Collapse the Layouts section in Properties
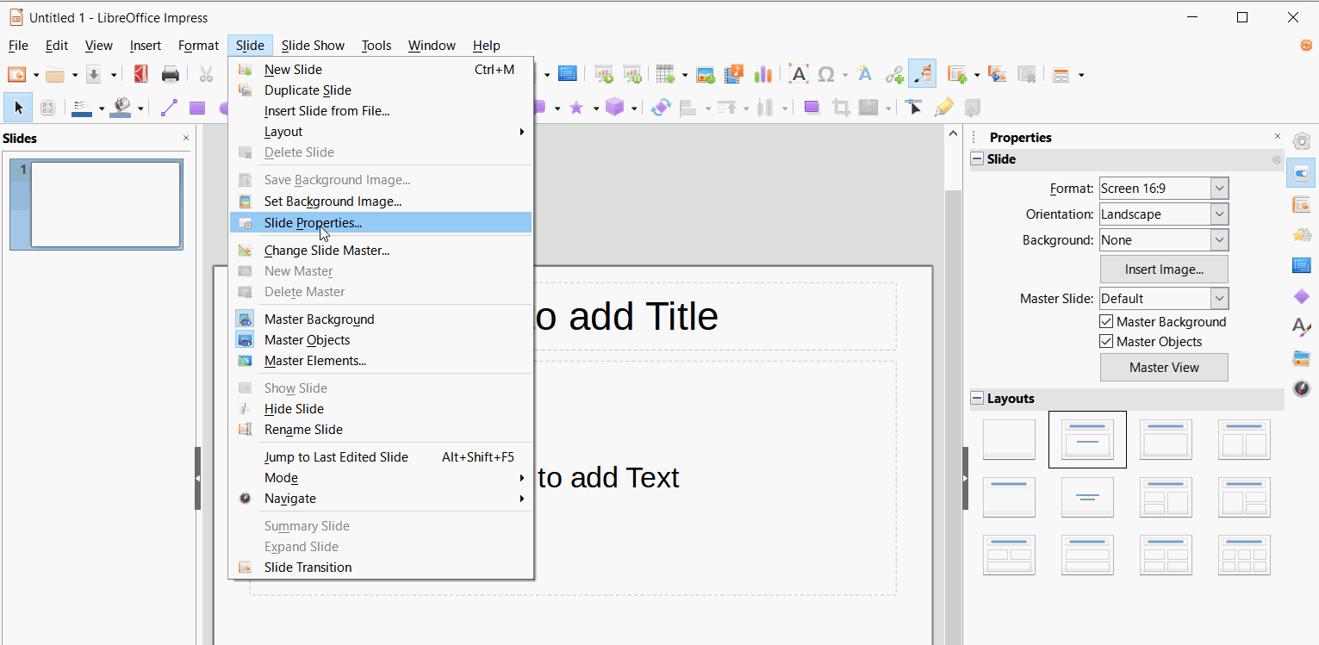The image size is (1319, 645). (977, 398)
